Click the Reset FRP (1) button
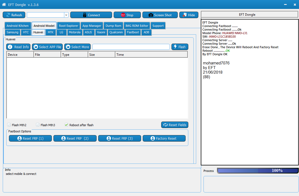The width and height of the screenshot is (299, 196). coord(30,138)
